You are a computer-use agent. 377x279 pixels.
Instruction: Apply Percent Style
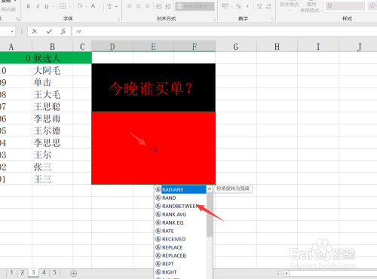[x=238, y=7]
